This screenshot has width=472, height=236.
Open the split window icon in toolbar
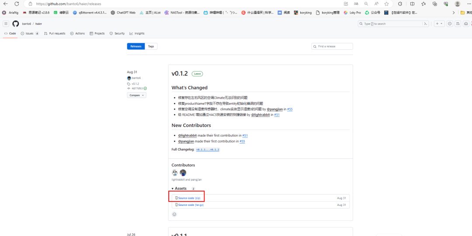[412, 4]
